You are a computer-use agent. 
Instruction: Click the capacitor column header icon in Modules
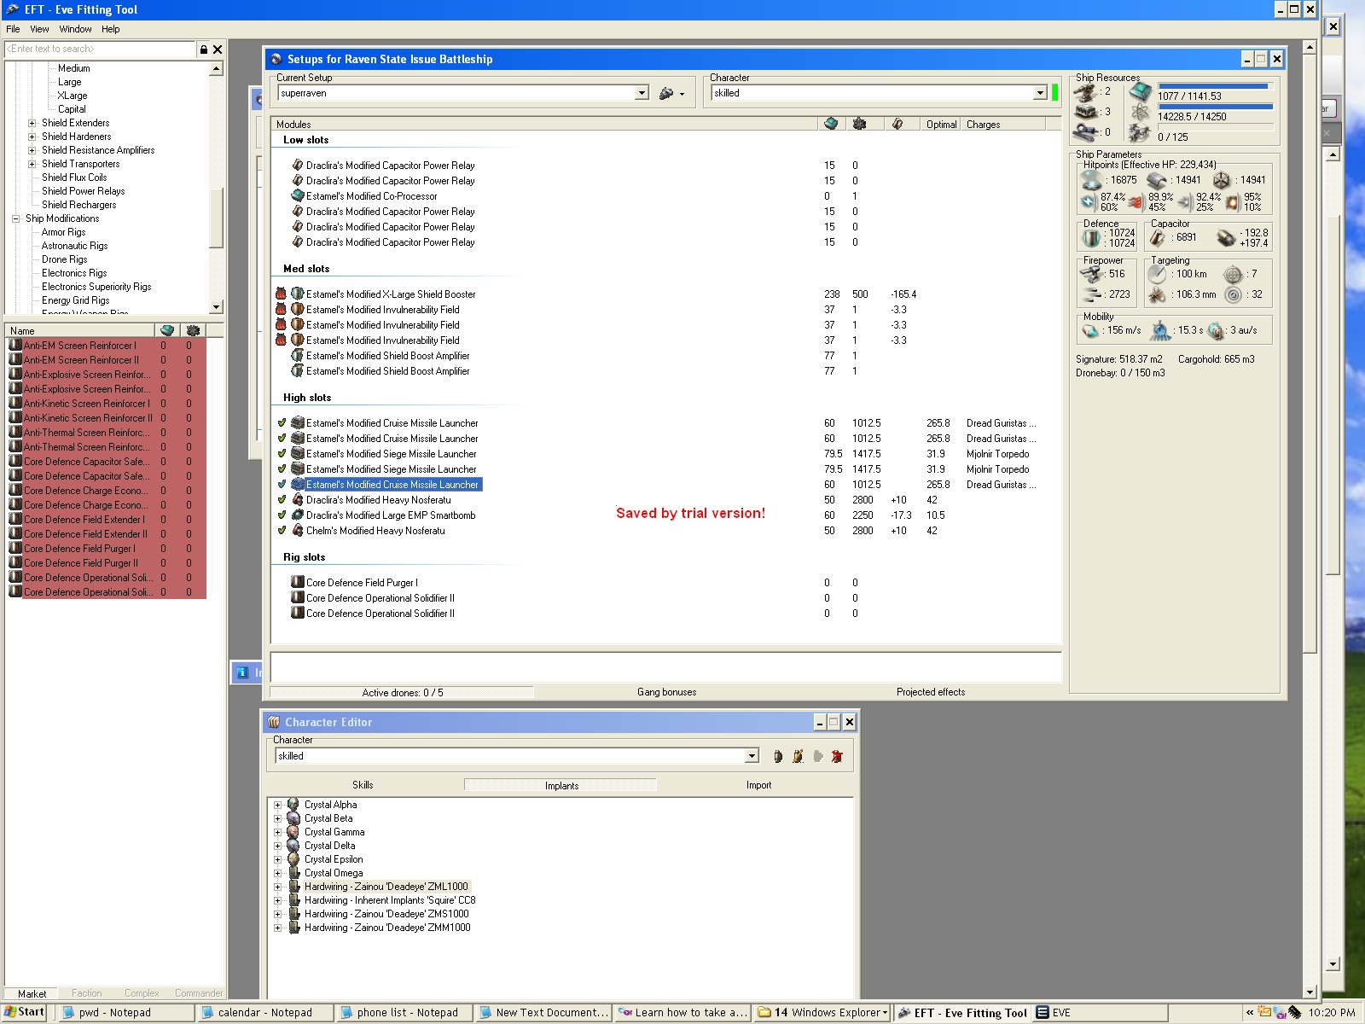[x=897, y=124]
